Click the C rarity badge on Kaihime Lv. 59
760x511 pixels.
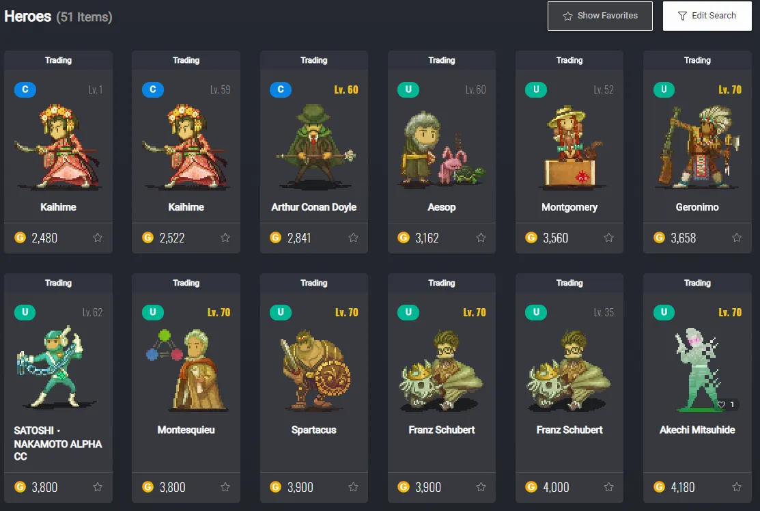click(x=153, y=89)
